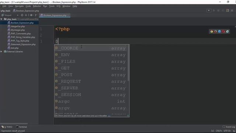Open the Tools menu
236x133 pixels.
pyautogui.click(x=52, y=6)
